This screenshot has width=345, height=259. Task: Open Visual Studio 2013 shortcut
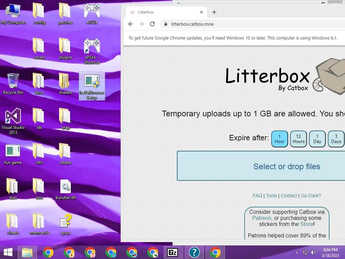[13, 121]
